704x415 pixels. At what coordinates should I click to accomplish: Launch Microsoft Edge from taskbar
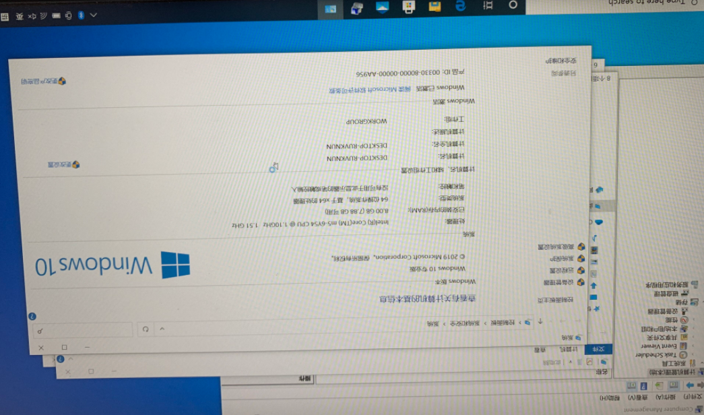point(461,6)
